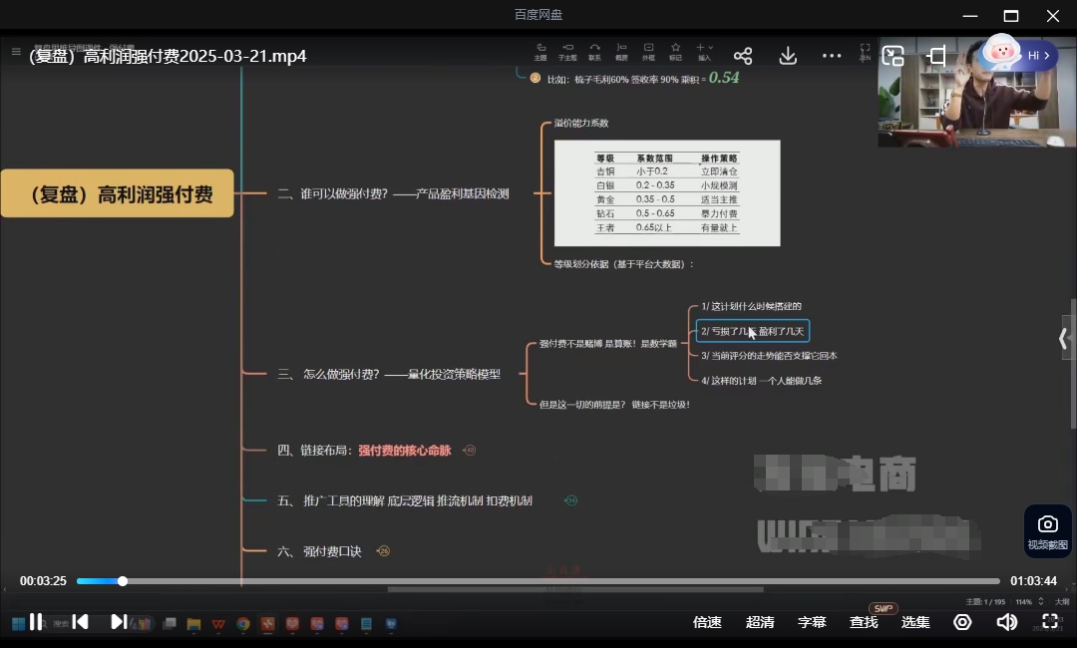This screenshot has width=1077, height=648.
Task: Skip to the previous video
Action: tap(81, 622)
